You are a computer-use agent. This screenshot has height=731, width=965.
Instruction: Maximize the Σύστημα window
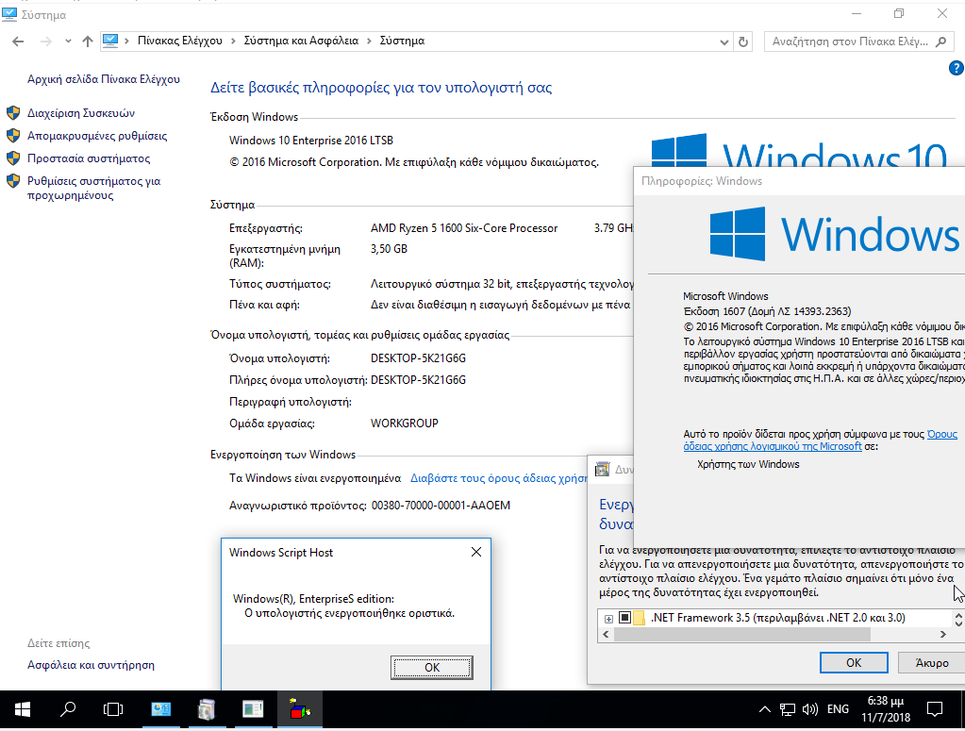tap(899, 13)
